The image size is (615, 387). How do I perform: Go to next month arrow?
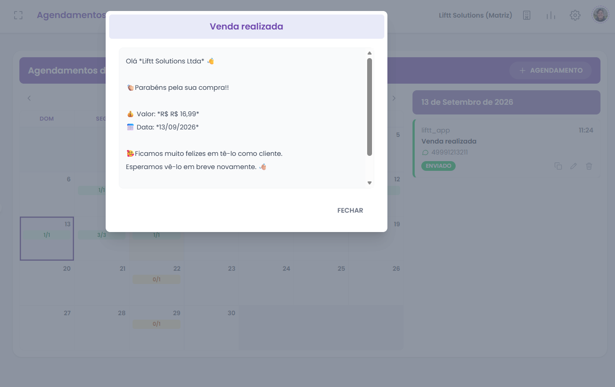pyautogui.click(x=394, y=98)
